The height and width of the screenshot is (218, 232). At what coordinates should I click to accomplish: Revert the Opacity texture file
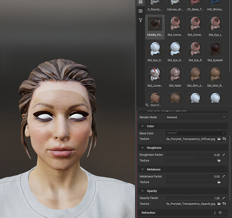tap(224, 204)
